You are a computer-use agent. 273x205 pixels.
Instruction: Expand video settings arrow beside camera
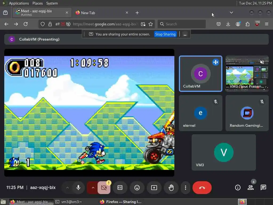(93, 188)
